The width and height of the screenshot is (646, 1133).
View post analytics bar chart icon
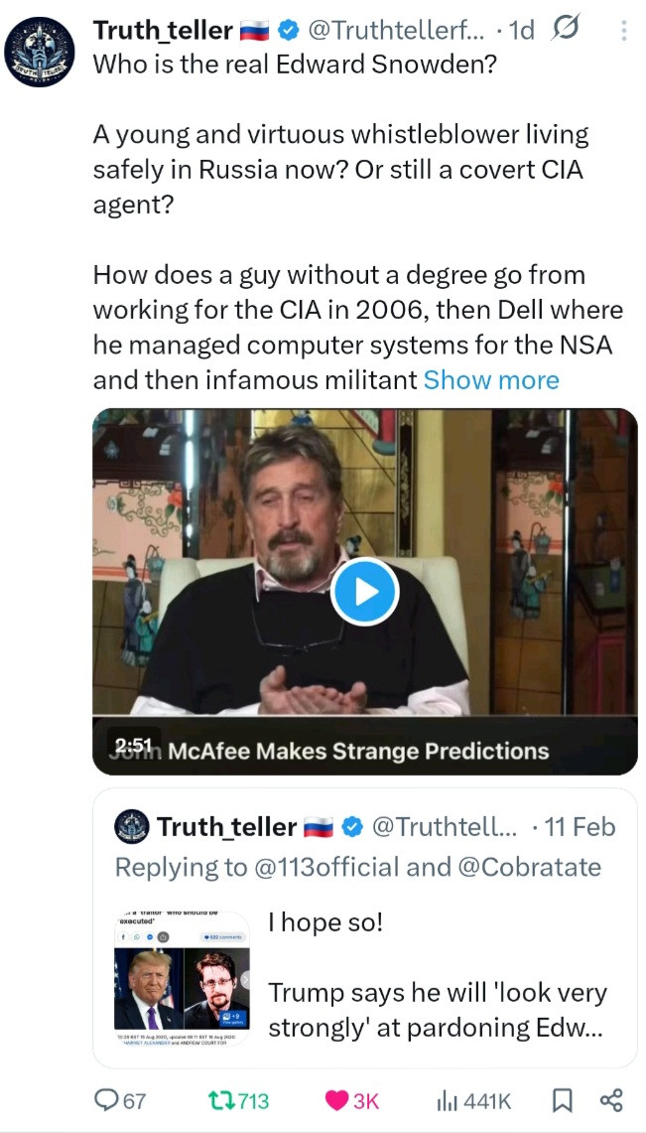click(450, 1099)
